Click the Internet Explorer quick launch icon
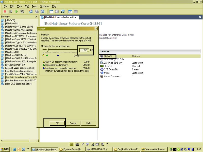Screen dimensions: 203x152 coord(15,149)
